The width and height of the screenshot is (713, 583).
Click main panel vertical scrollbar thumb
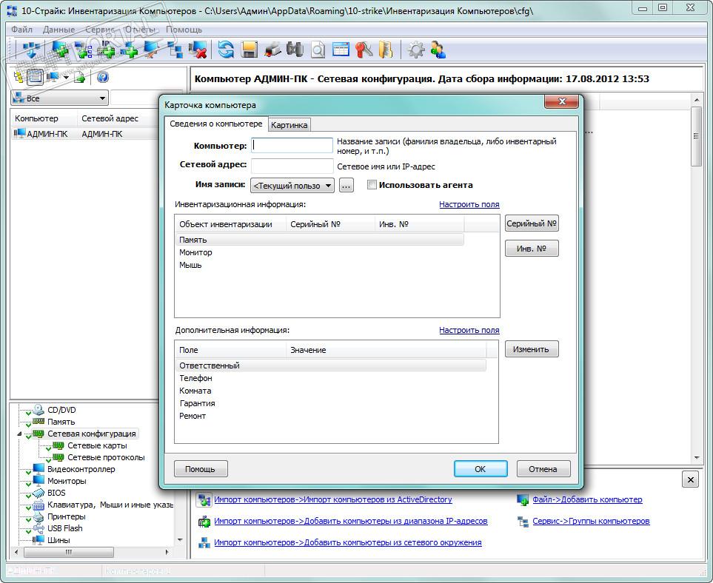coord(696,136)
